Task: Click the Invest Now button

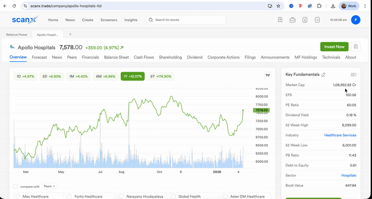Action: [x=334, y=46]
